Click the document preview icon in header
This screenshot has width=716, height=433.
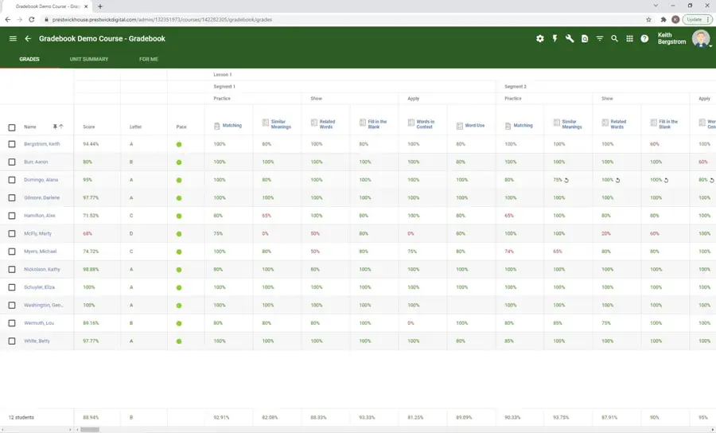(x=585, y=38)
